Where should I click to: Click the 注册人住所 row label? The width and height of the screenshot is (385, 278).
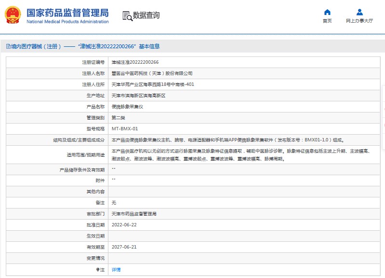[93, 84]
